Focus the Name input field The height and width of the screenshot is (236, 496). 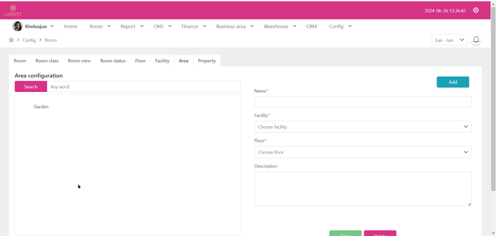point(362,102)
